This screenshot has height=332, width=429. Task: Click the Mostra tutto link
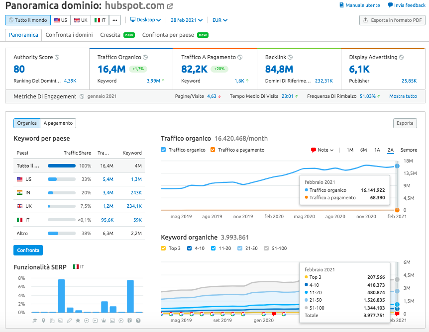click(403, 96)
